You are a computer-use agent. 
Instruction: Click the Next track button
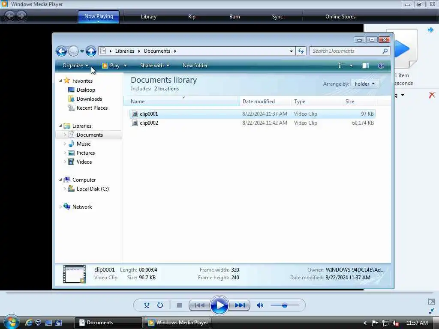pyautogui.click(x=240, y=305)
